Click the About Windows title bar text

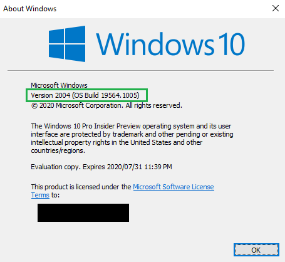click(x=29, y=9)
